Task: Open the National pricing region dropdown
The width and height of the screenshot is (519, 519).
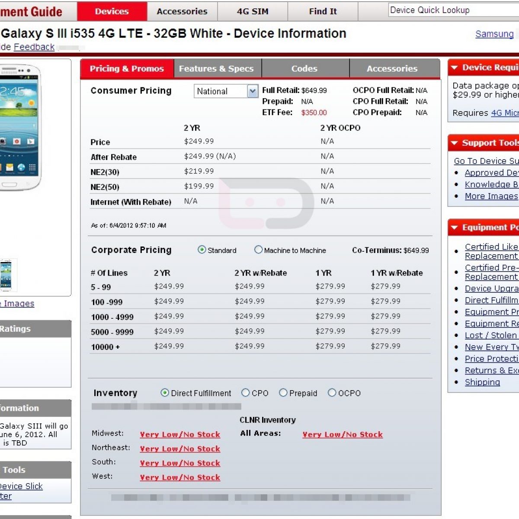Action: [253, 91]
